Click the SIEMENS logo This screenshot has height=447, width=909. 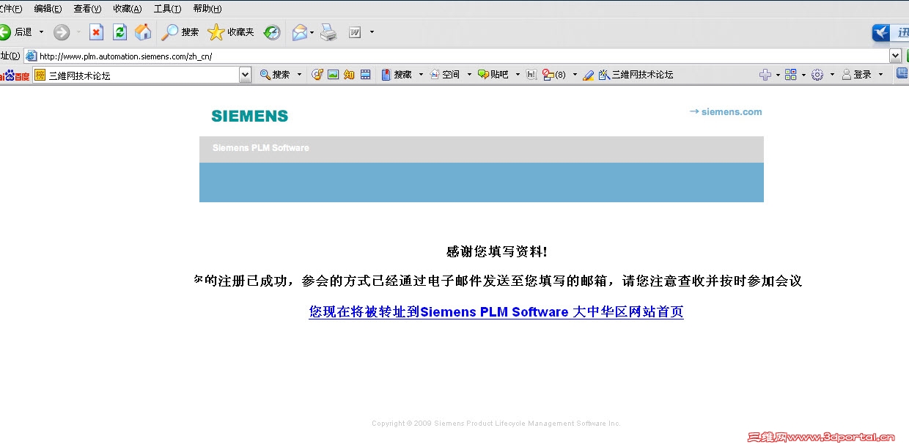tap(249, 116)
